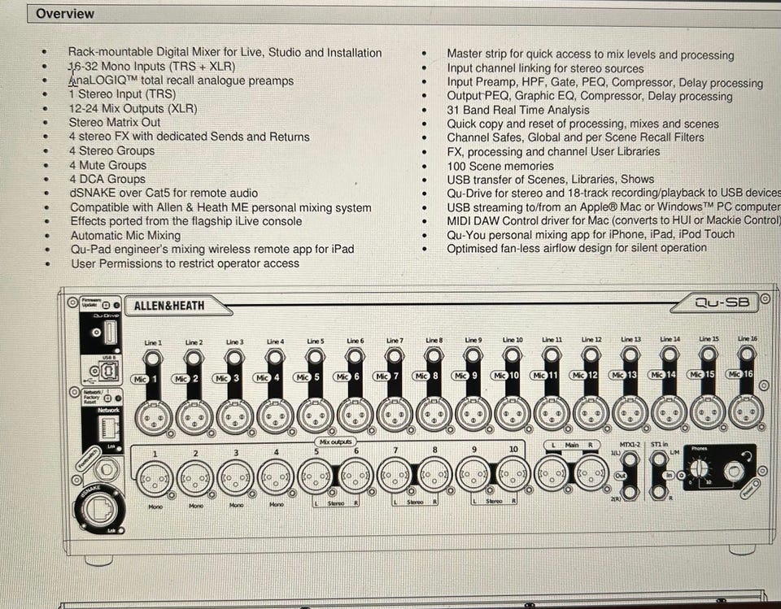Click the Main R XLR output connector
This screenshot has width=781, height=609.
[591, 473]
